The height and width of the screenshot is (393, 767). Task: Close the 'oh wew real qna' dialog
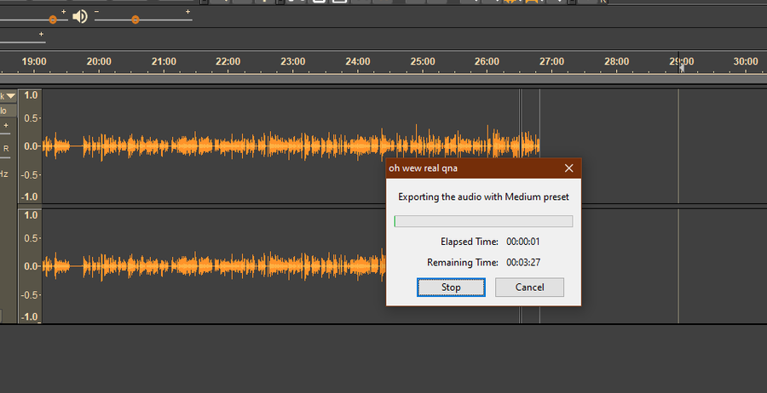(x=568, y=168)
